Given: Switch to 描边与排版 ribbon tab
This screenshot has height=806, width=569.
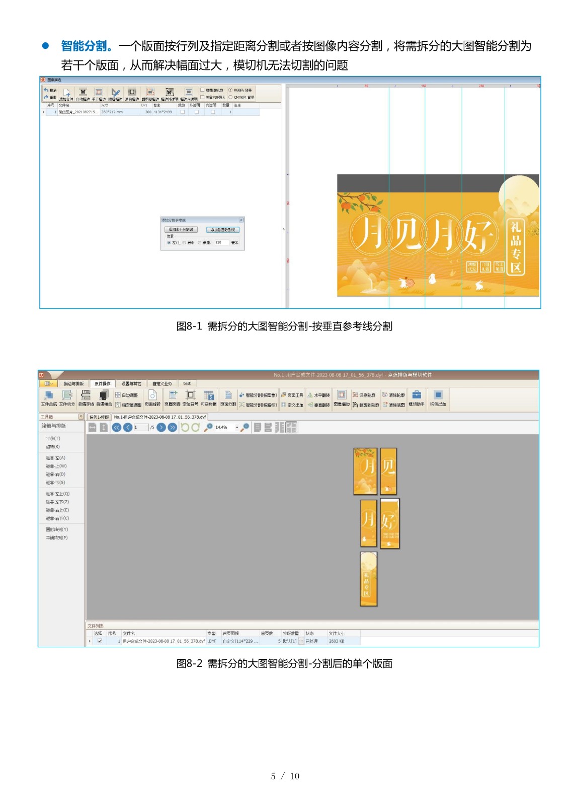Looking at the screenshot, I should point(73,384).
